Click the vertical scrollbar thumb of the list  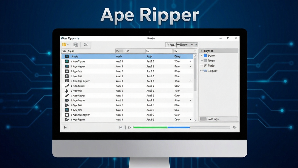(x=195, y=74)
